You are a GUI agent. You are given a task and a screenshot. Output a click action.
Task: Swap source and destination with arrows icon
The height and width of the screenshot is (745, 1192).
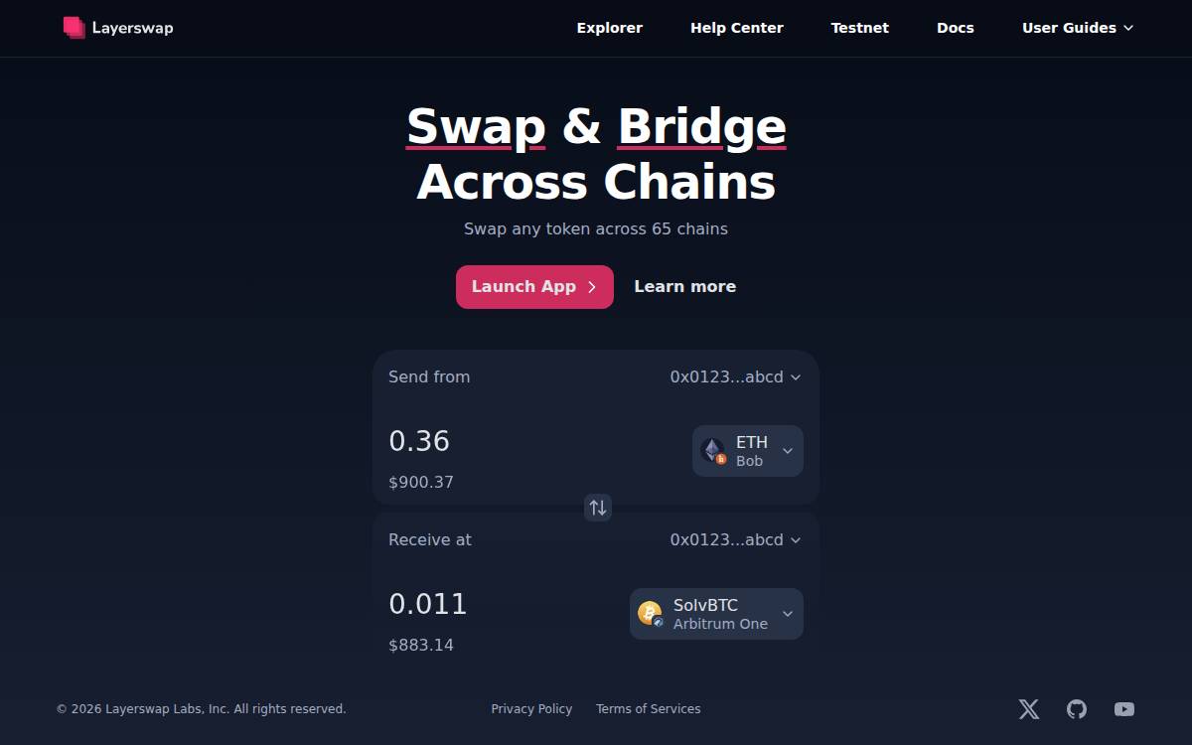click(598, 508)
